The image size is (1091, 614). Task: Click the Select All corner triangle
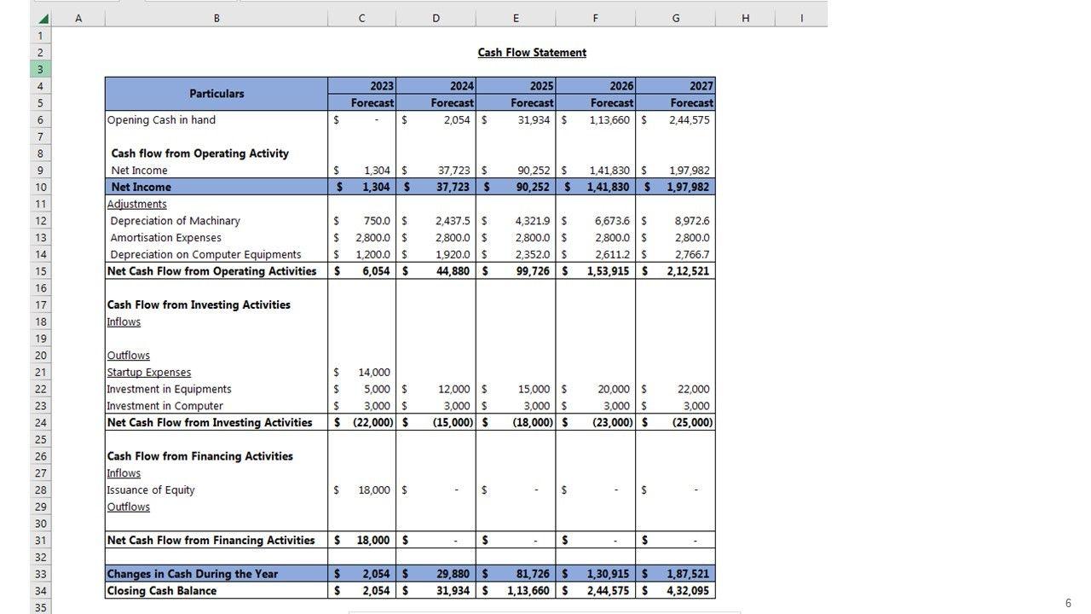43,19
